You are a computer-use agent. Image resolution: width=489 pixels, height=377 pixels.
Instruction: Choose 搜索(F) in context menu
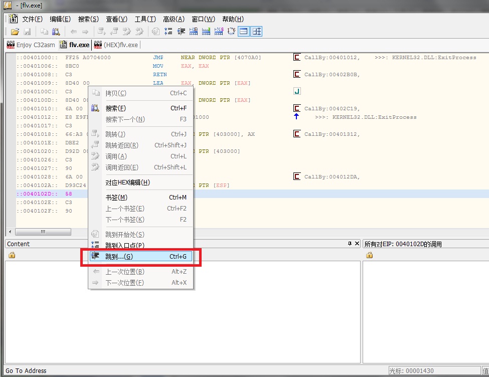coord(141,108)
